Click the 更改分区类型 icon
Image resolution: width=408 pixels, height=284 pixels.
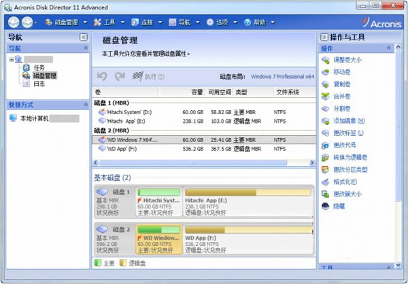(x=326, y=170)
